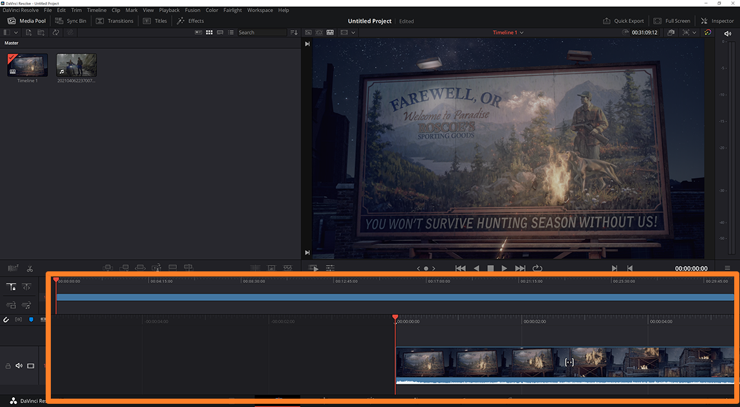Select the 202104062237007 clip thumbnail
Image resolution: width=740 pixels, height=407 pixels.
pyautogui.click(x=77, y=64)
